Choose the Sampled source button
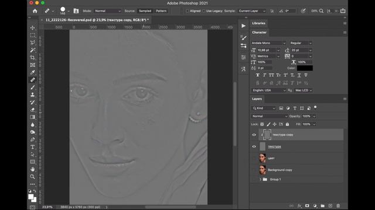The width and height of the screenshot is (375, 210). click(145, 11)
